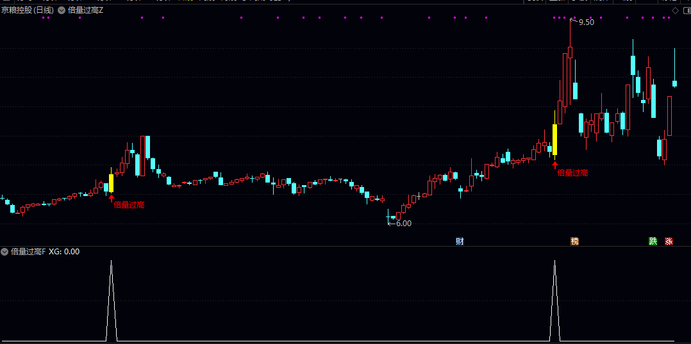Click the red 涨 event marker
The height and width of the screenshot is (344, 691).
(669, 242)
